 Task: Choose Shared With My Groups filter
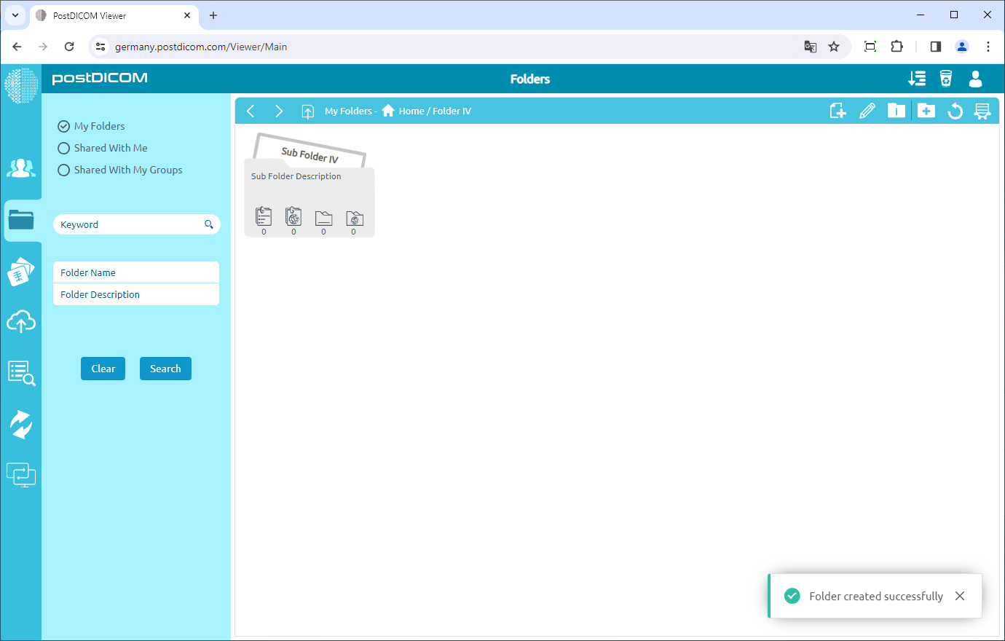(63, 169)
